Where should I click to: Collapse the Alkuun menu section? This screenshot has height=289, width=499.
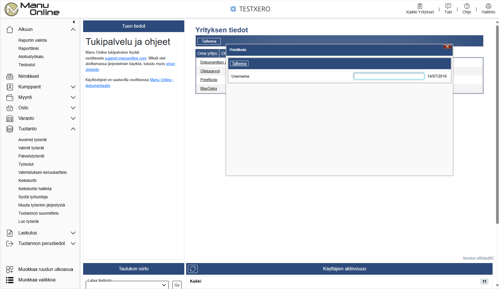pos(73,29)
